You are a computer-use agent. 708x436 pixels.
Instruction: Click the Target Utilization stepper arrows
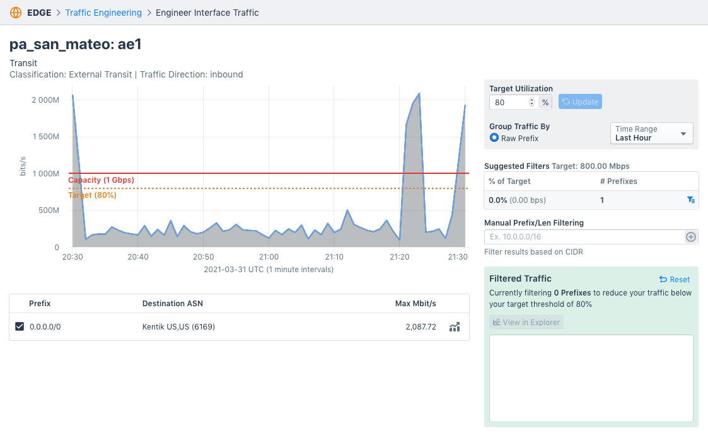[533, 101]
